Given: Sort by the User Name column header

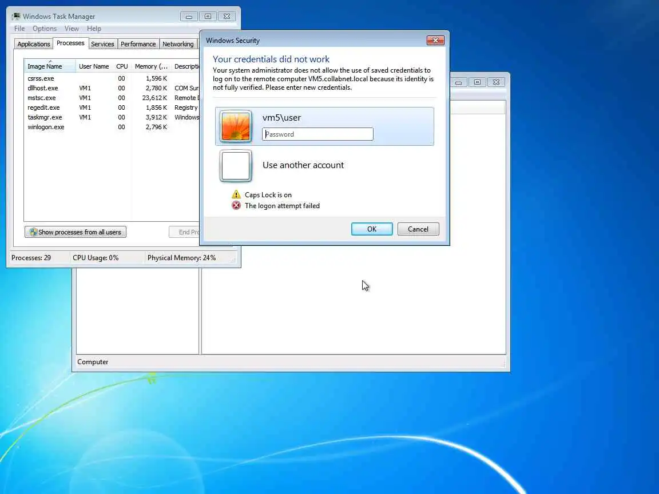Looking at the screenshot, I should 94,66.
